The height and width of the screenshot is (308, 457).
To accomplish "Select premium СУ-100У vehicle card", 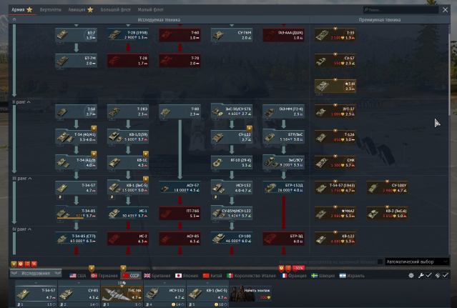I will (x=388, y=187).
